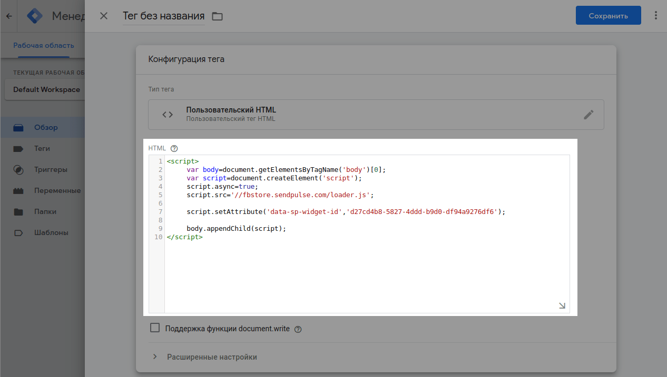The height and width of the screenshot is (377, 667).
Task: Expand the Расширенные настройки section
Action: 212,357
